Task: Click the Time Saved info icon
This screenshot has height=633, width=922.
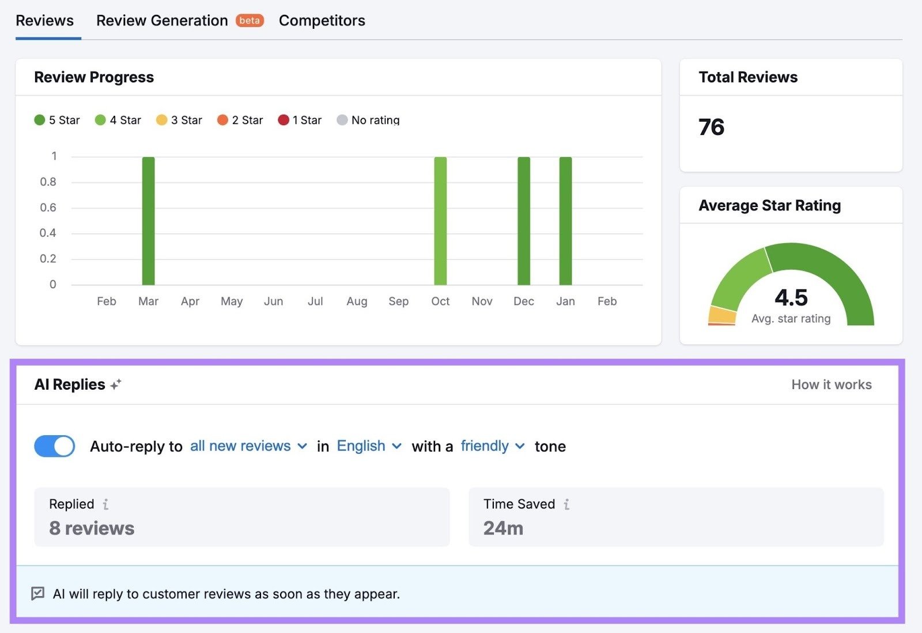Action: [x=566, y=504]
